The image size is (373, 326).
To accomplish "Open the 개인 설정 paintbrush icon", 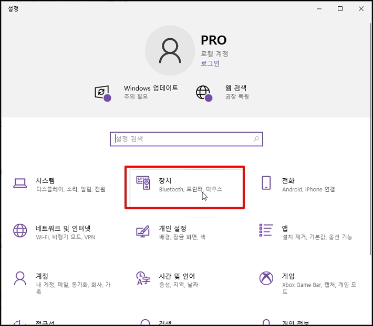I will coord(143,231).
